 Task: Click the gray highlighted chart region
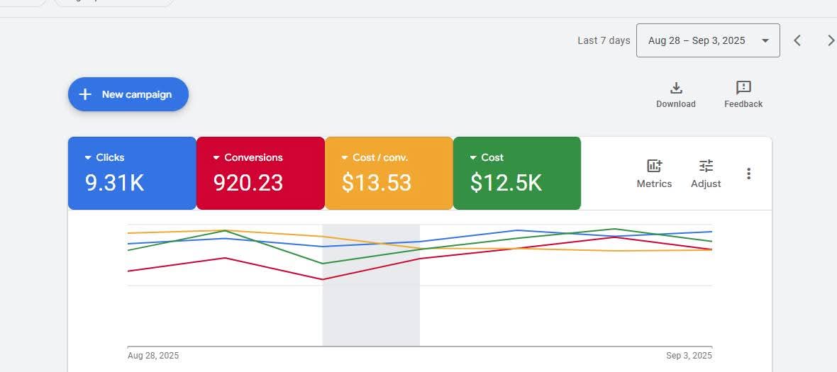pos(371,312)
